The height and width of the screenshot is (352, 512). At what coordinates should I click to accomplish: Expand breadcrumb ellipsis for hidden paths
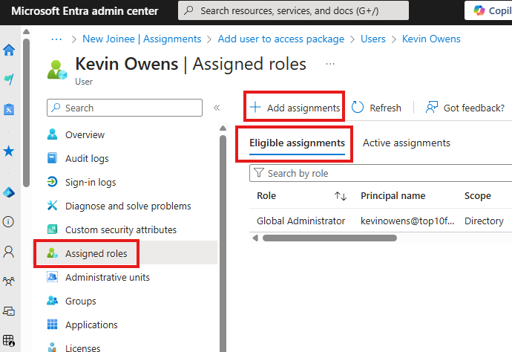coord(56,39)
